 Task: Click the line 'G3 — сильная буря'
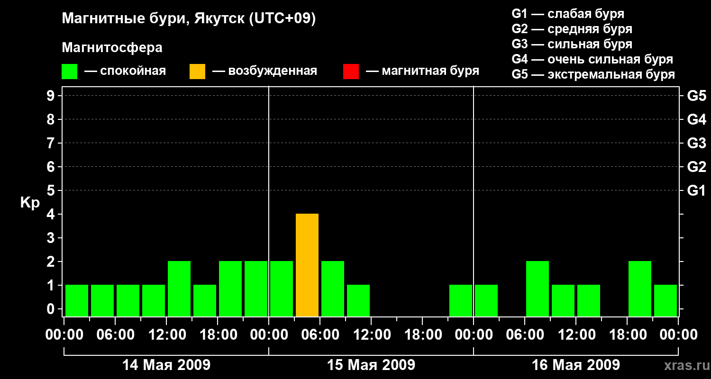572,44
